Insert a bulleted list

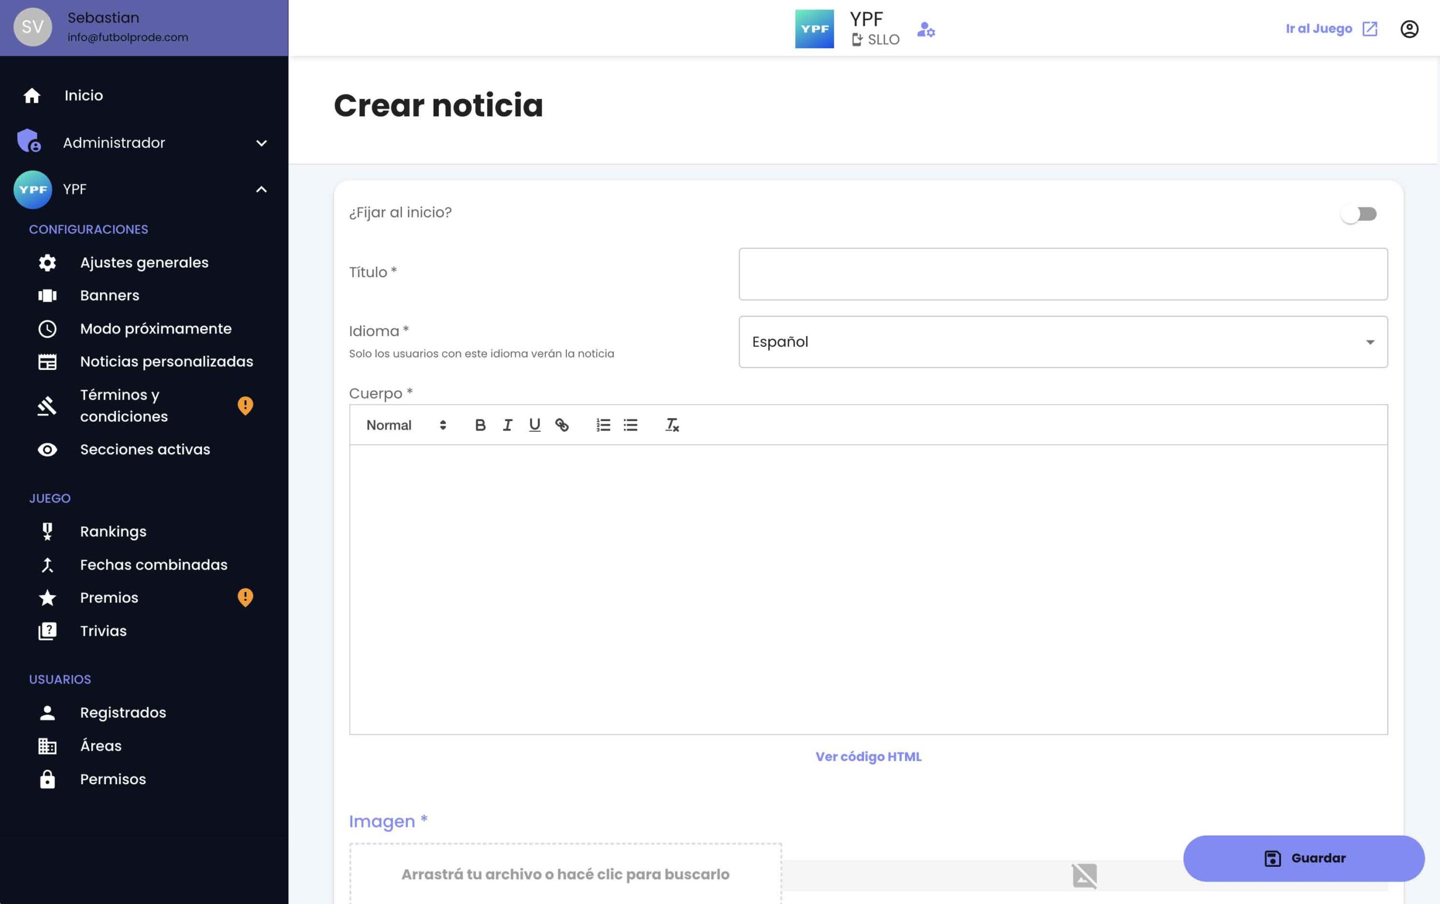(x=631, y=425)
